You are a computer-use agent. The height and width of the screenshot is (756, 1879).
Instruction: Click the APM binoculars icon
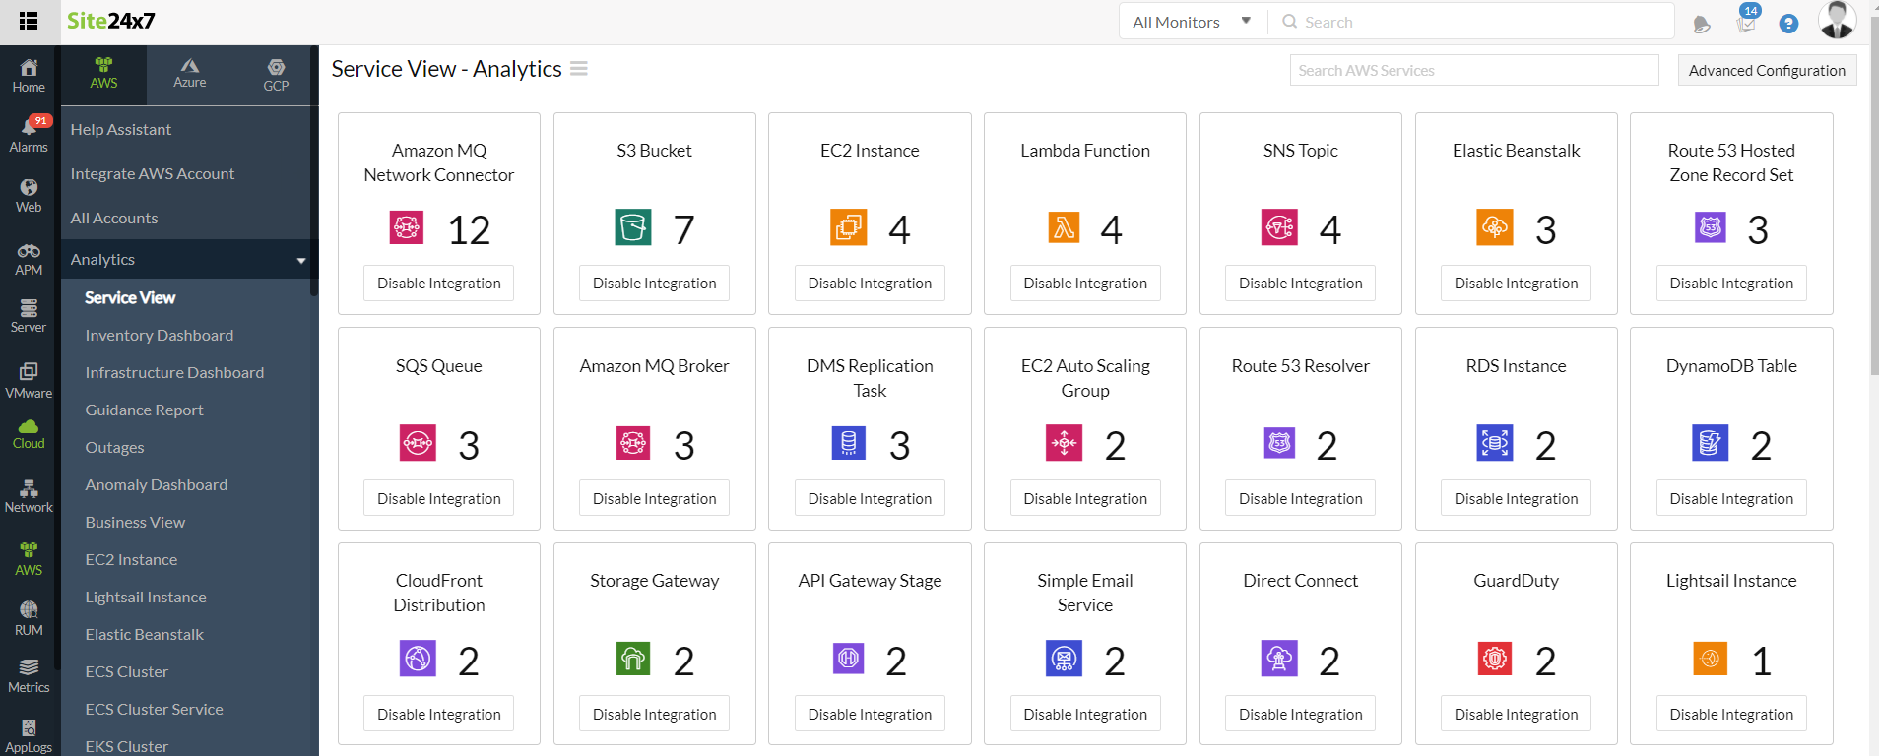29,252
